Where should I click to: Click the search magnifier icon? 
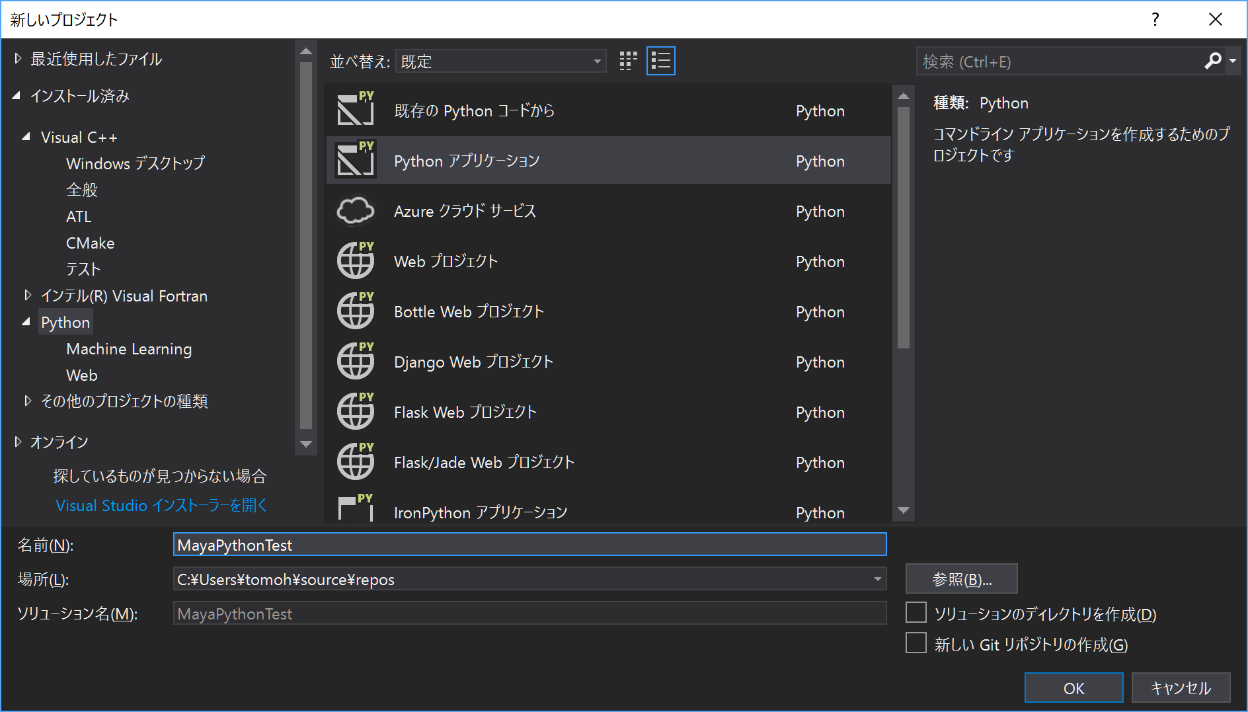(1213, 61)
